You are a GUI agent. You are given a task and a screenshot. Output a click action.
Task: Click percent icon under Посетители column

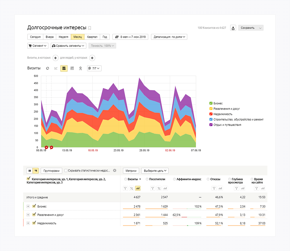tap(159, 188)
